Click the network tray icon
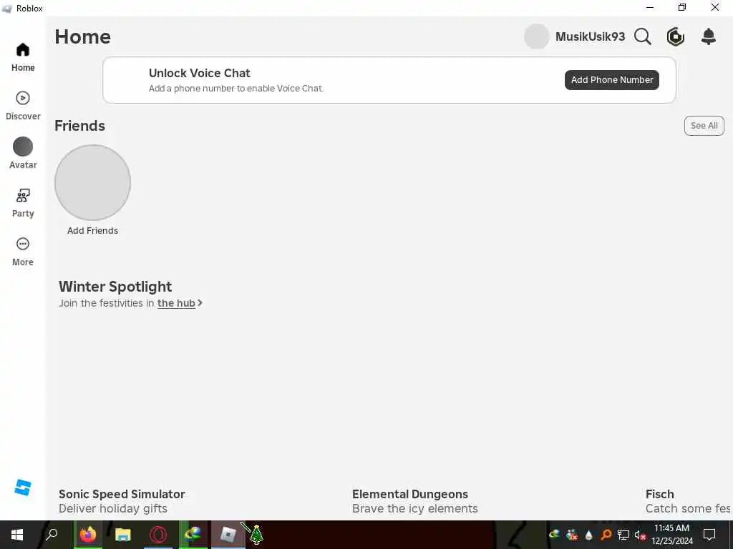The width and height of the screenshot is (733, 549). [623, 535]
